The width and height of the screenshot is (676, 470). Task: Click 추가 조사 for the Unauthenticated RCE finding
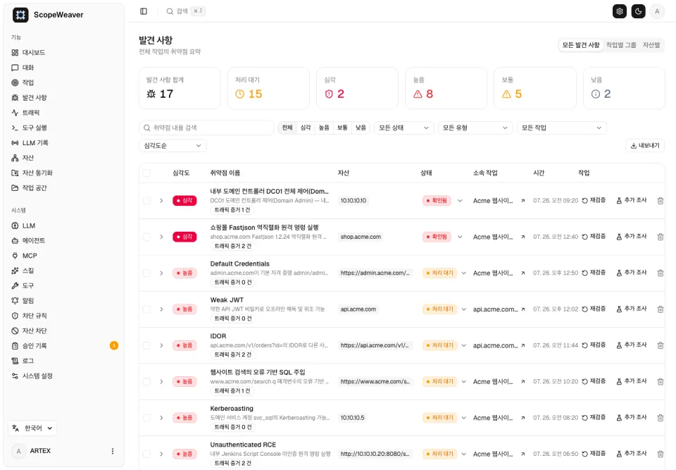(631, 454)
